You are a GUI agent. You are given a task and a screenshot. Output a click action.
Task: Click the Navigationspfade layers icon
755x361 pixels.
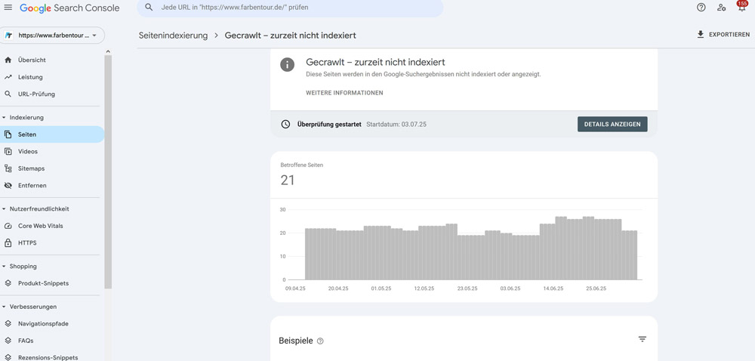coord(8,324)
